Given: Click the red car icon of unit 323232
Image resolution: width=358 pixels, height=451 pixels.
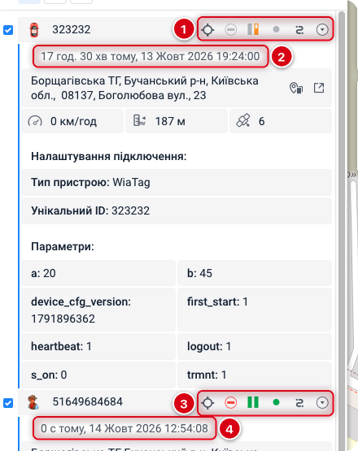Looking at the screenshot, I should tap(34, 30).
